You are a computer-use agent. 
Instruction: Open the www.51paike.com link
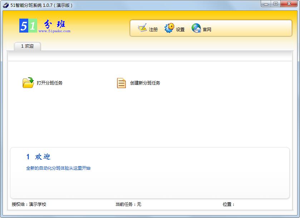[54, 31]
